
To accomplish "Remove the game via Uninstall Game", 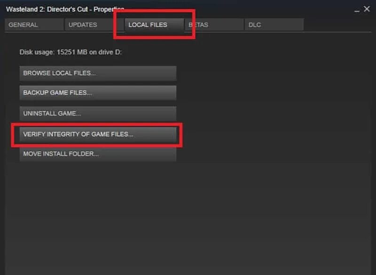I will pos(98,114).
